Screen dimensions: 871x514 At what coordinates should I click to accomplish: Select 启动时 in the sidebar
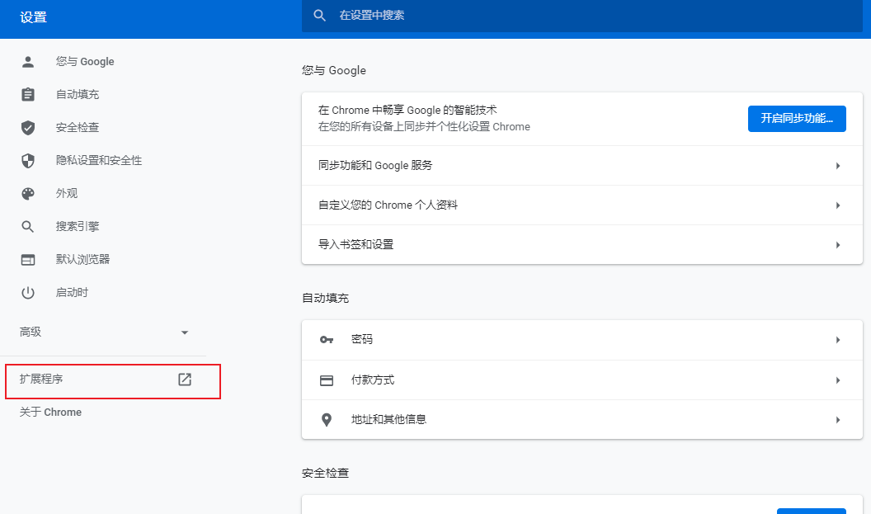pyautogui.click(x=72, y=293)
